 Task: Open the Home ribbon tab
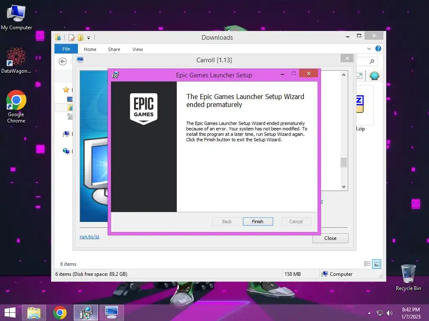[90, 49]
